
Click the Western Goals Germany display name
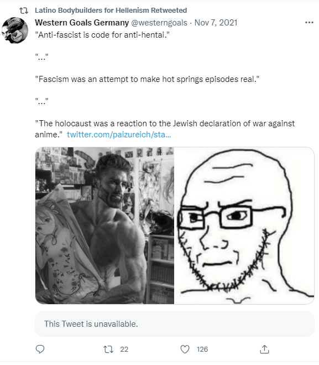point(82,23)
